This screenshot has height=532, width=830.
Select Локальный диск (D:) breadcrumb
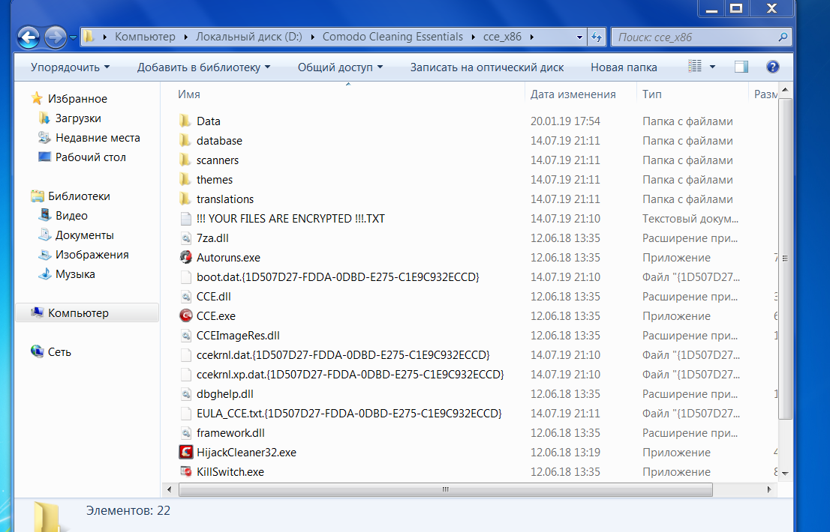[x=249, y=37]
